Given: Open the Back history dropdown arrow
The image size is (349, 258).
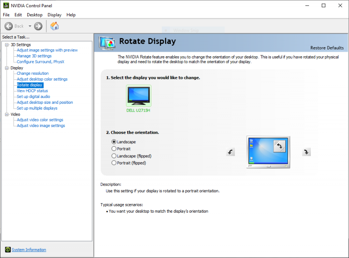Looking at the screenshot, I should (30, 26).
